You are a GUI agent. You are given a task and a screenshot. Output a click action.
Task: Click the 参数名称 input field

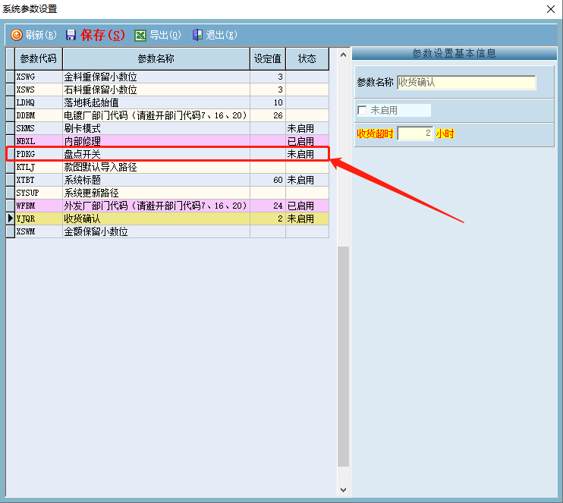click(467, 83)
